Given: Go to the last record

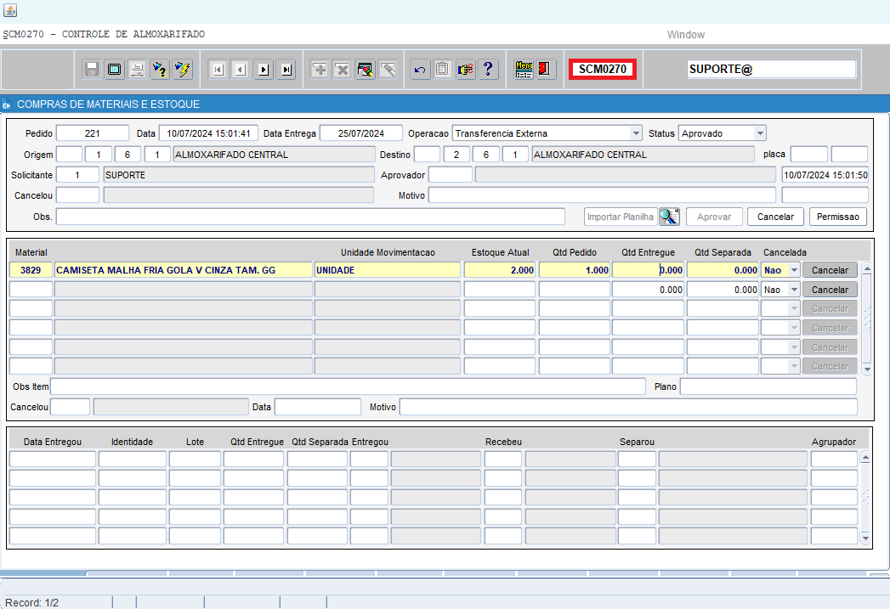Looking at the screenshot, I should pyautogui.click(x=286, y=69).
